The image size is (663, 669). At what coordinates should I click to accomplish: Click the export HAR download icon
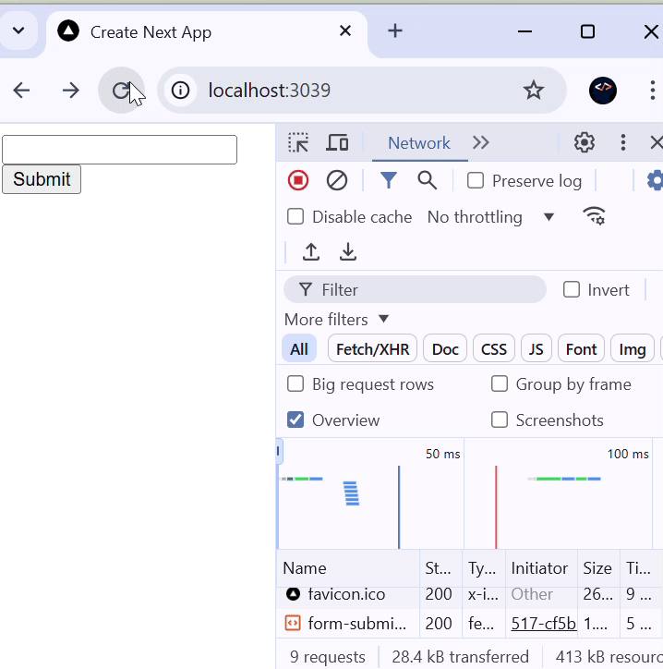348,252
